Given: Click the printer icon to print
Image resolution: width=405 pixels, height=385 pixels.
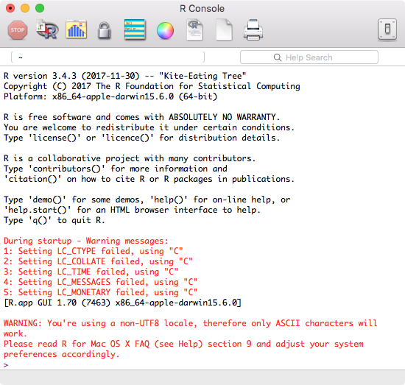Looking at the screenshot, I should (x=253, y=30).
